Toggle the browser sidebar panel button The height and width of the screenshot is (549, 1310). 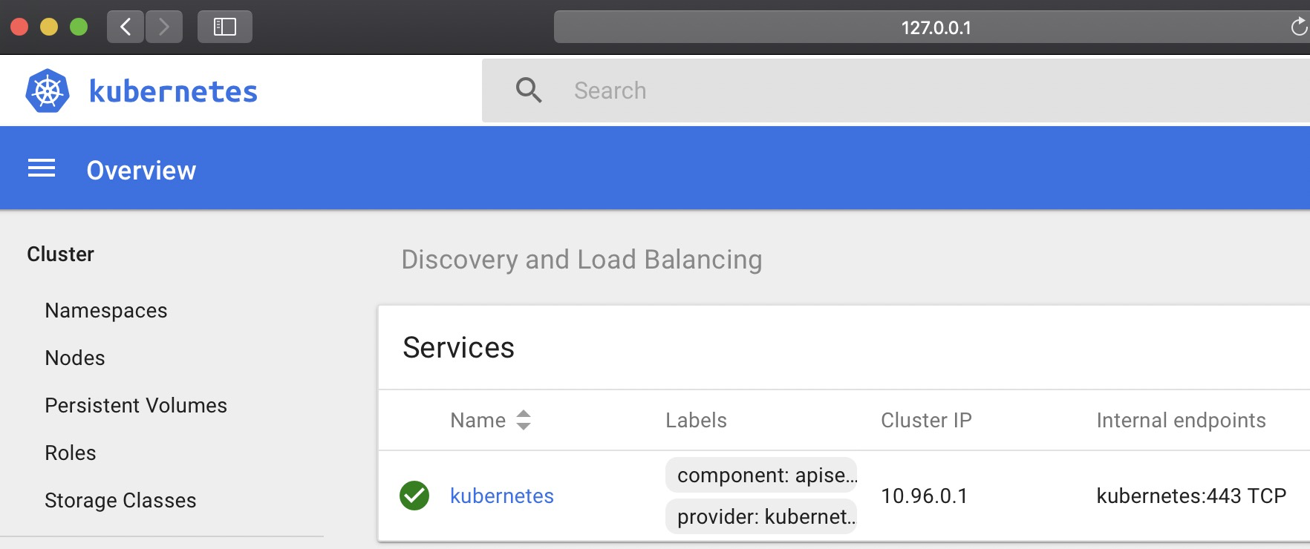click(x=224, y=27)
